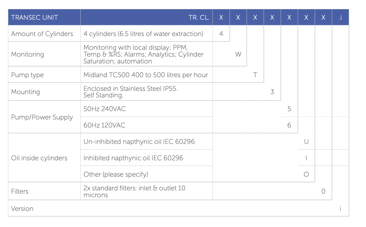The height and width of the screenshot is (227, 366).
Task: Click the code letter T for pump type
Action: point(255,75)
